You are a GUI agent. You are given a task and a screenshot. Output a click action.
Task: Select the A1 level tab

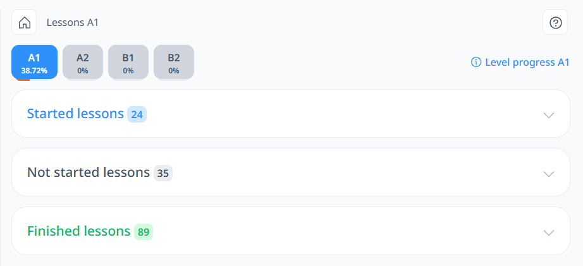(34, 62)
